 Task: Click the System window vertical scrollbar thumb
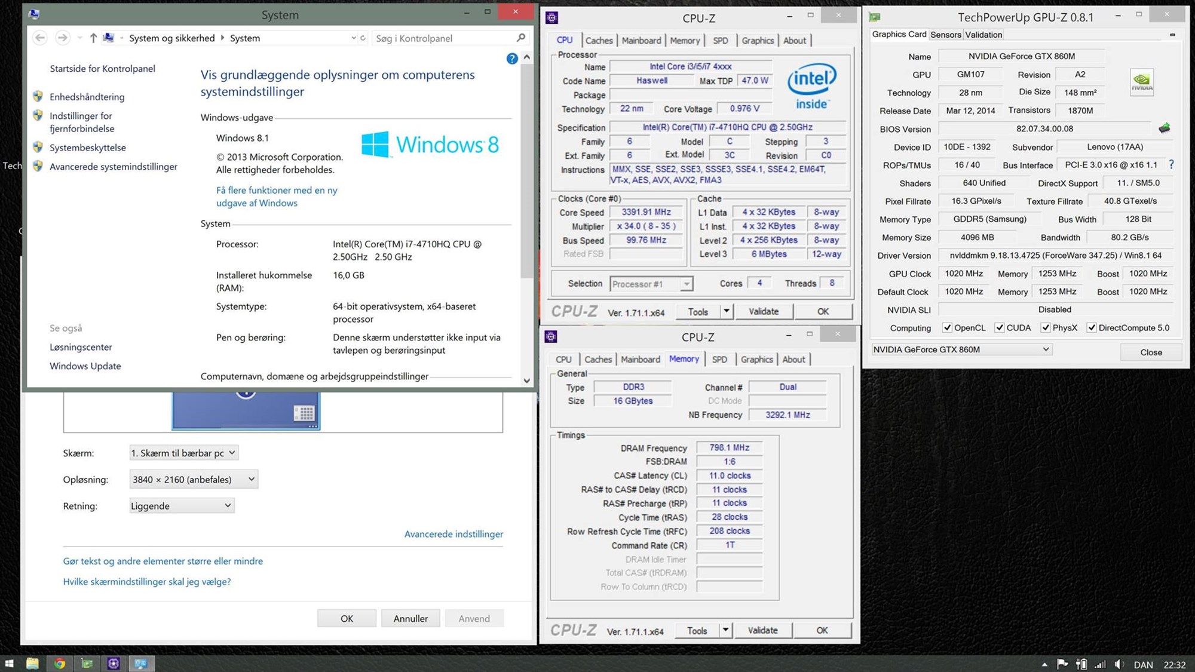coord(526,170)
